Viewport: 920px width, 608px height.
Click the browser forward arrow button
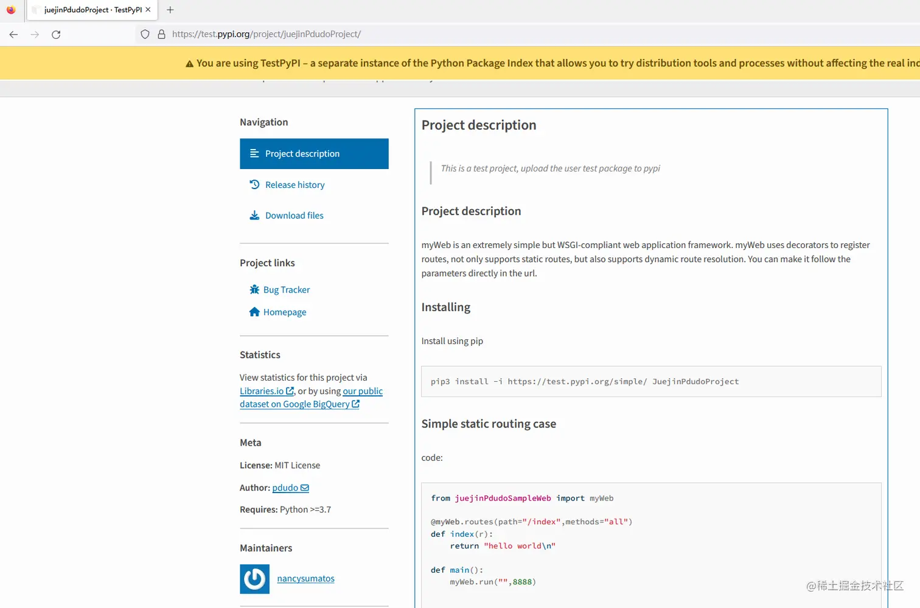click(35, 35)
